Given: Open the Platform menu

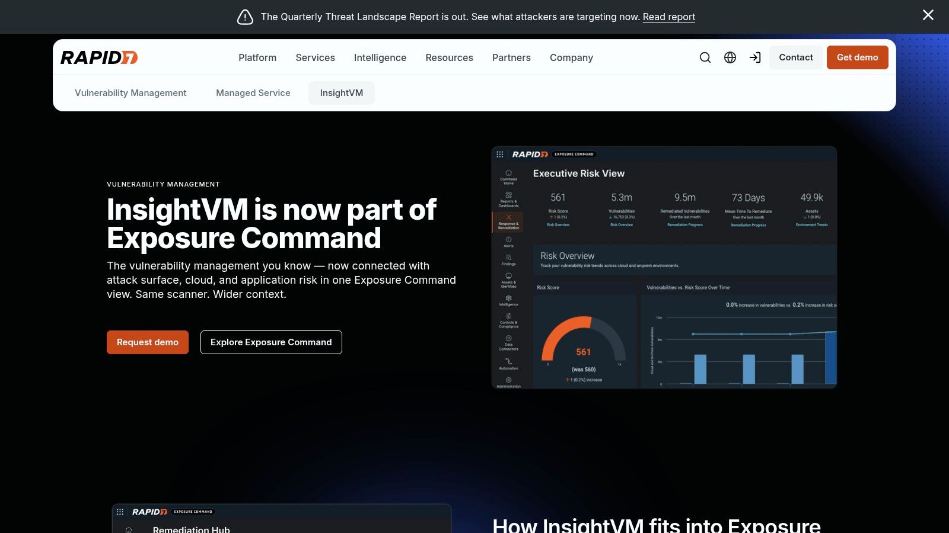Looking at the screenshot, I should pyautogui.click(x=257, y=57).
